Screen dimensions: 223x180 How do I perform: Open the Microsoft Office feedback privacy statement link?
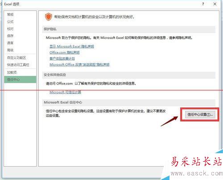(x=79, y=64)
